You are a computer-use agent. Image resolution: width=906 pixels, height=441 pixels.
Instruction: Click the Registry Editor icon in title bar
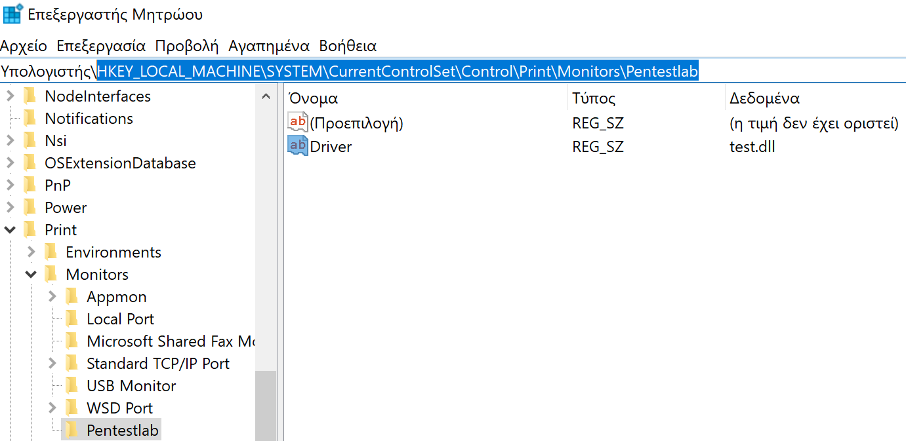(10, 13)
